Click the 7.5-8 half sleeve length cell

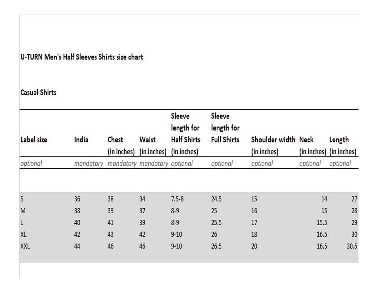click(x=177, y=199)
